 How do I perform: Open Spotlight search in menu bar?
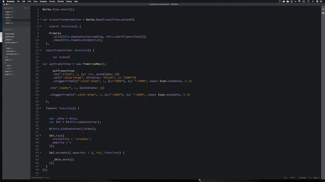coord(313,2)
